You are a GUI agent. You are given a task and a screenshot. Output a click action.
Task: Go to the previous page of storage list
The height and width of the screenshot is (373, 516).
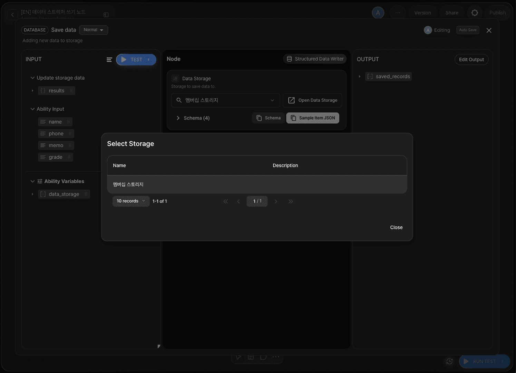[238, 201]
